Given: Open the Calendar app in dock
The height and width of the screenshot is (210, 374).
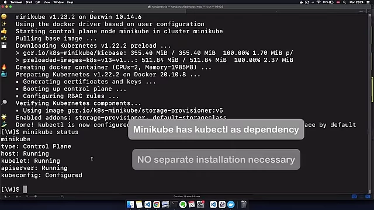Looking at the screenshot, I should tap(192, 204).
